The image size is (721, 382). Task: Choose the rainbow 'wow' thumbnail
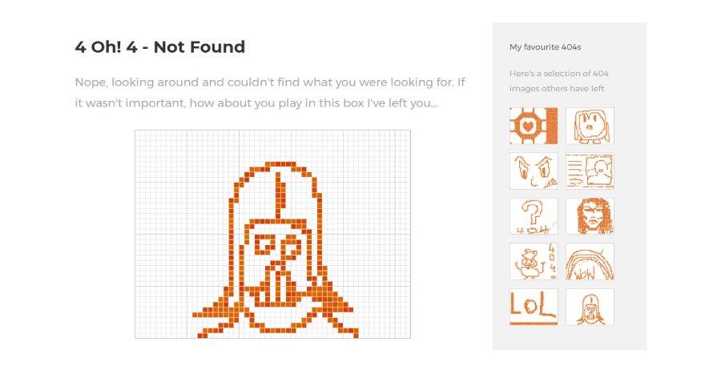coord(590,262)
